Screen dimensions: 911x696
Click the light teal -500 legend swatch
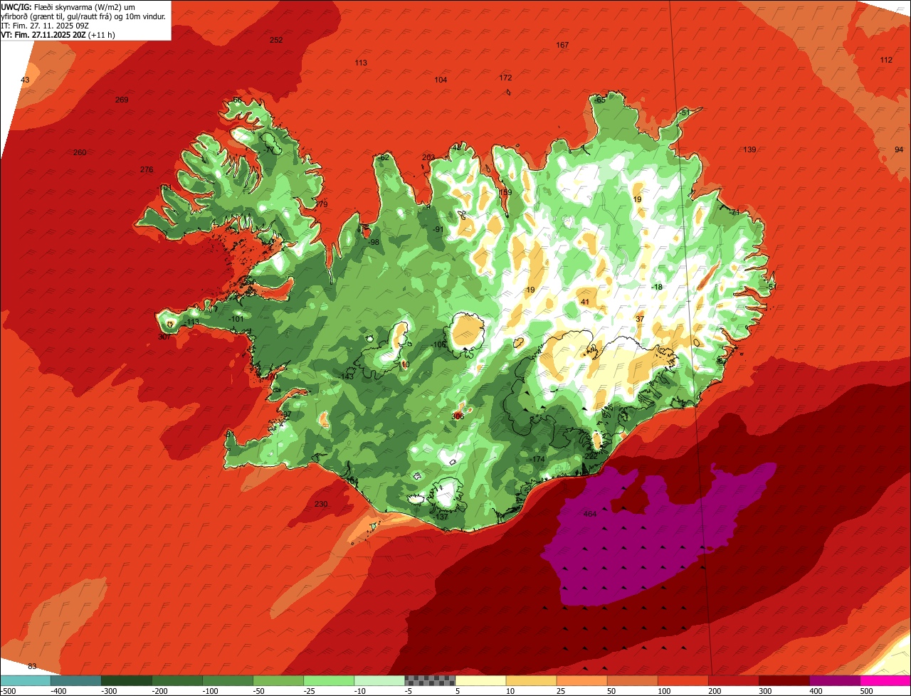pos(25,680)
